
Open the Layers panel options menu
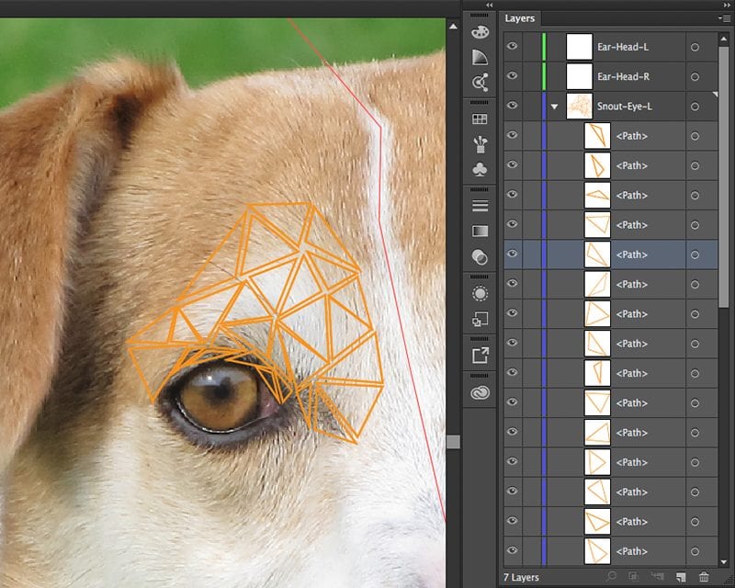[x=725, y=18]
